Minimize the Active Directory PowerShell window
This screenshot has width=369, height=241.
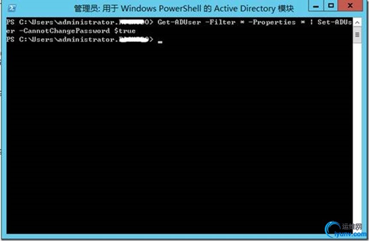tap(316, 6)
